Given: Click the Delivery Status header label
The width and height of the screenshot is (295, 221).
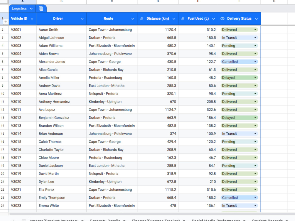Looking at the screenshot, I should [239, 19].
